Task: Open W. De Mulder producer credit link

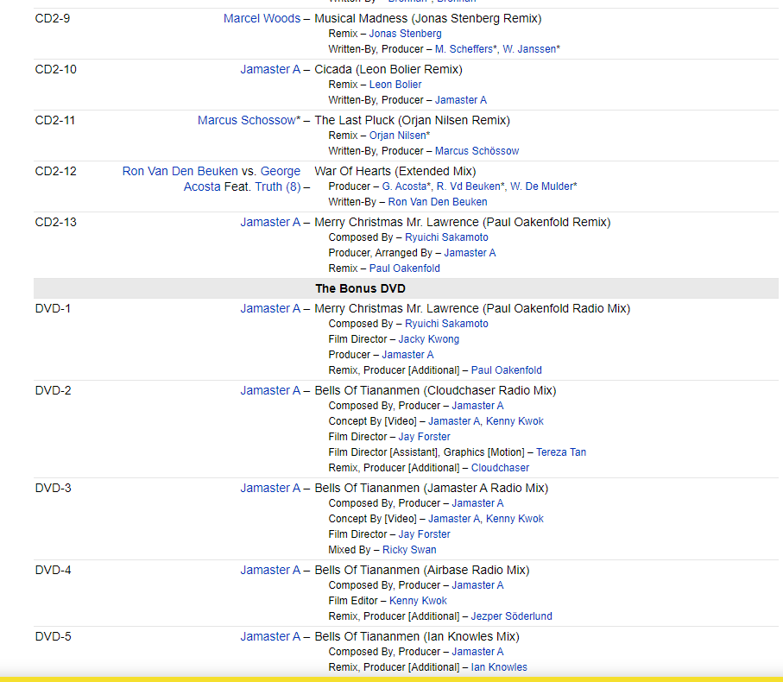Action: (543, 186)
